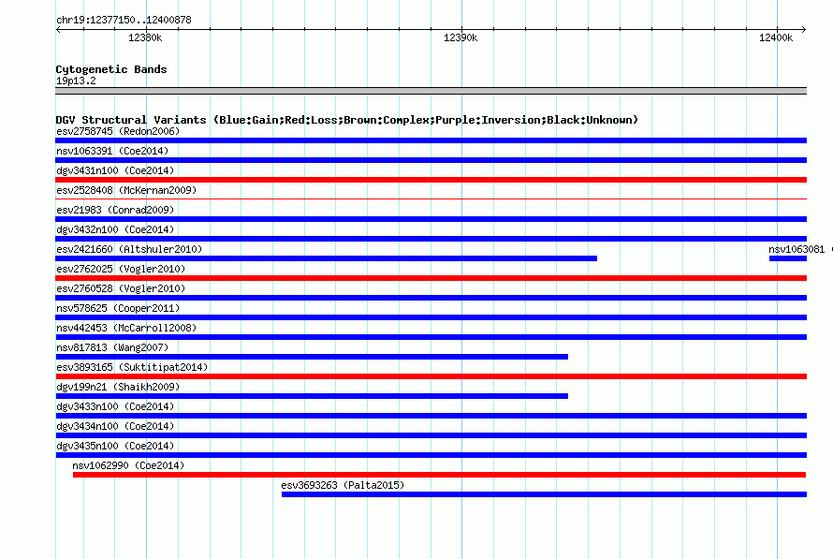
Task: Click the esv21983 (Conrad2009) label
Action: click(x=115, y=210)
